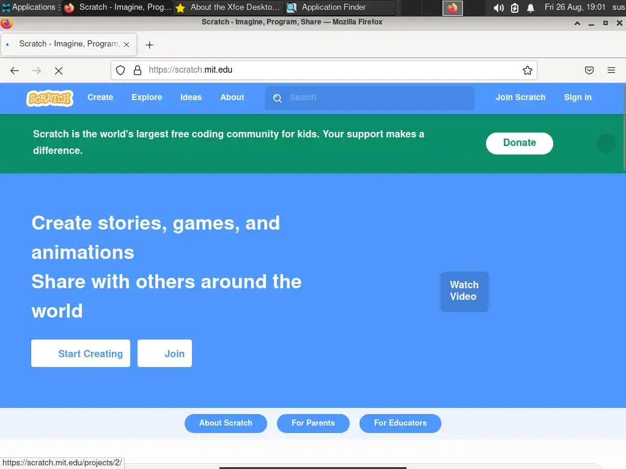Stop page loading with the X button
The image size is (626, 469).
[x=59, y=71]
